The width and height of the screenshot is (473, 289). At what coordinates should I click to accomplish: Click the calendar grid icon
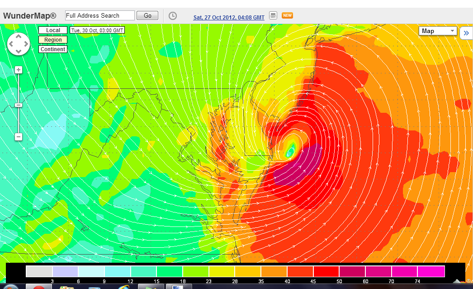273,15
